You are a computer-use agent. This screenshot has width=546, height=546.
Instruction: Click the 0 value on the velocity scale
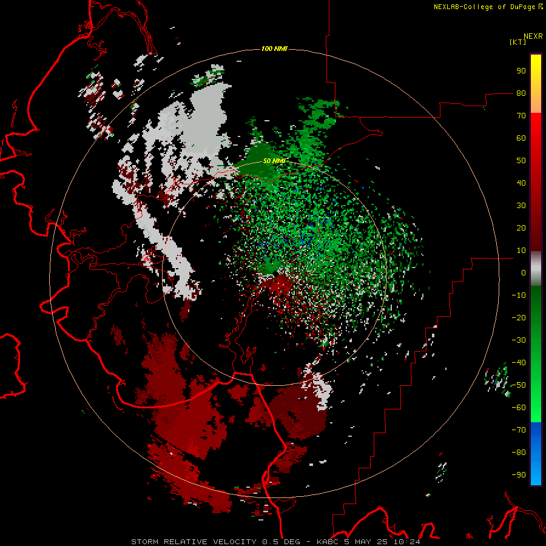(524, 273)
